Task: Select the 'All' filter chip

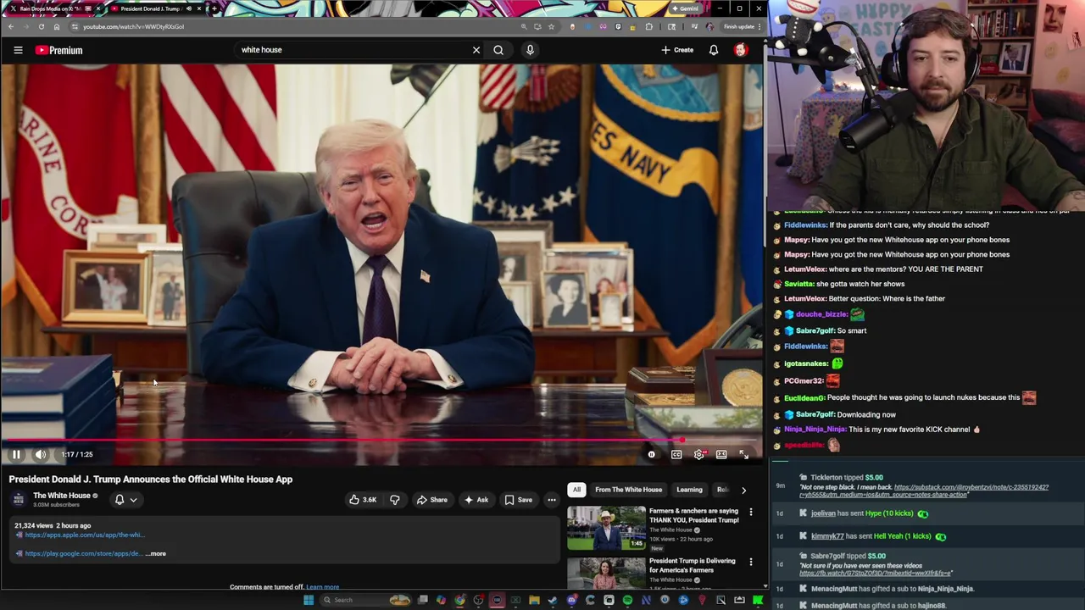Action: 576,490
